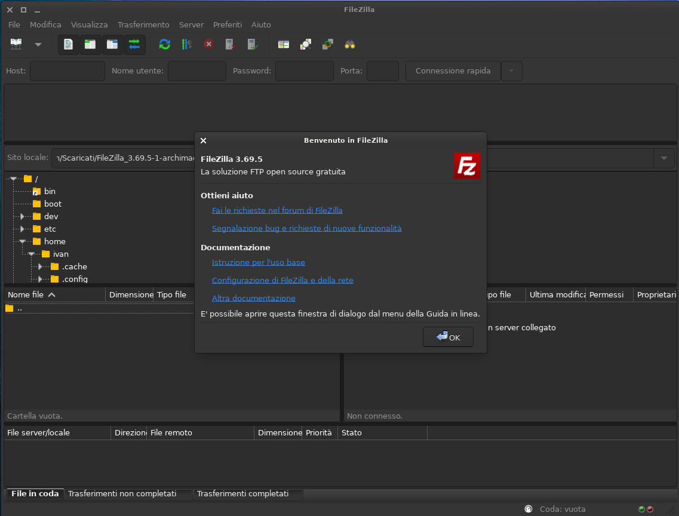Expand the etc folder node

point(23,229)
